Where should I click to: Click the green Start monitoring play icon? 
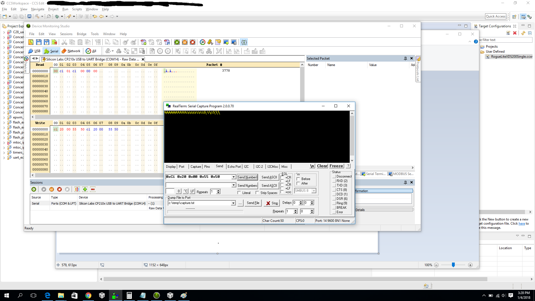pos(177,42)
